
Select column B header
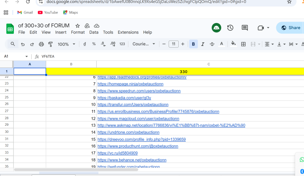pos(71,64)
